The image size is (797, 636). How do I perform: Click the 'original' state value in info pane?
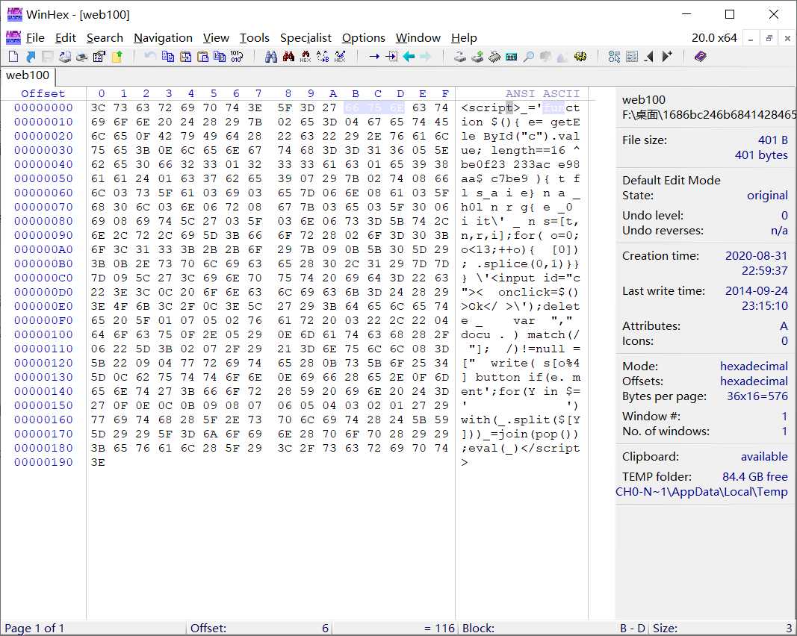(x=767, y=196)
